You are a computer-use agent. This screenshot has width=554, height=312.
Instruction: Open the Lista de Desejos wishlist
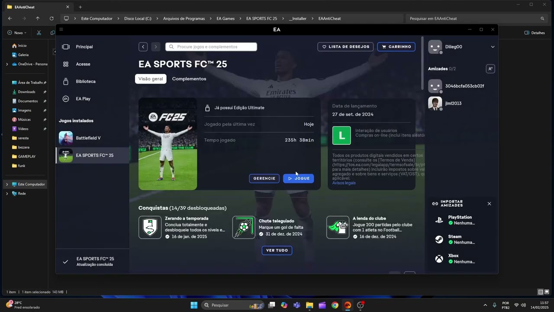(345, 47)
